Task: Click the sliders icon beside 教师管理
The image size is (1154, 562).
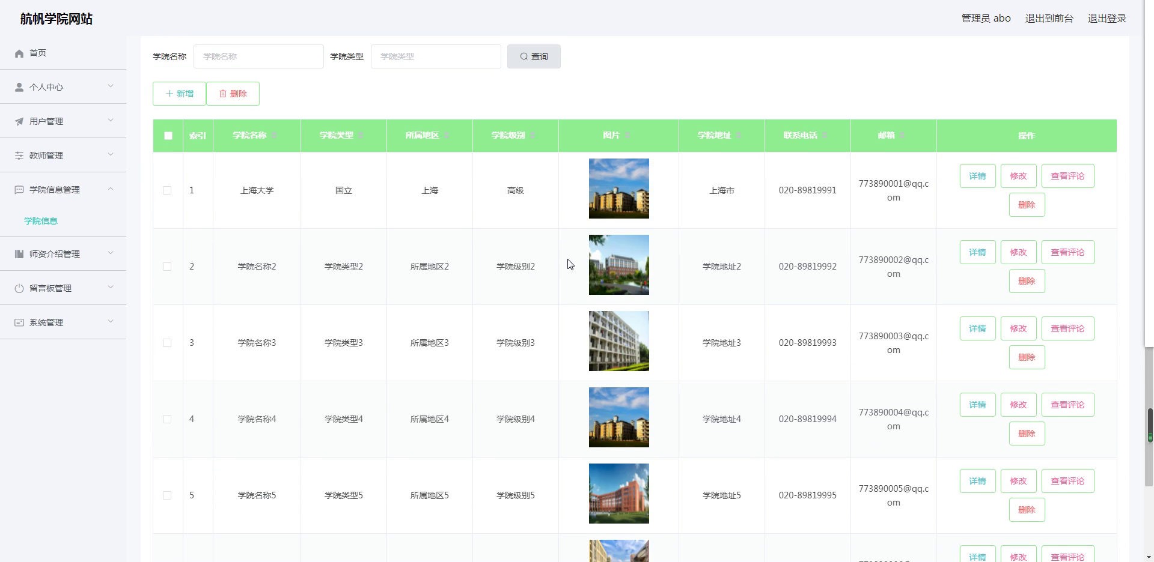Action: coord(19,156)
